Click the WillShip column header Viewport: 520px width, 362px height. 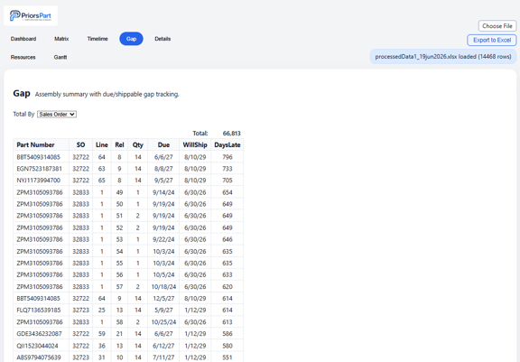(x=195, y=144)
